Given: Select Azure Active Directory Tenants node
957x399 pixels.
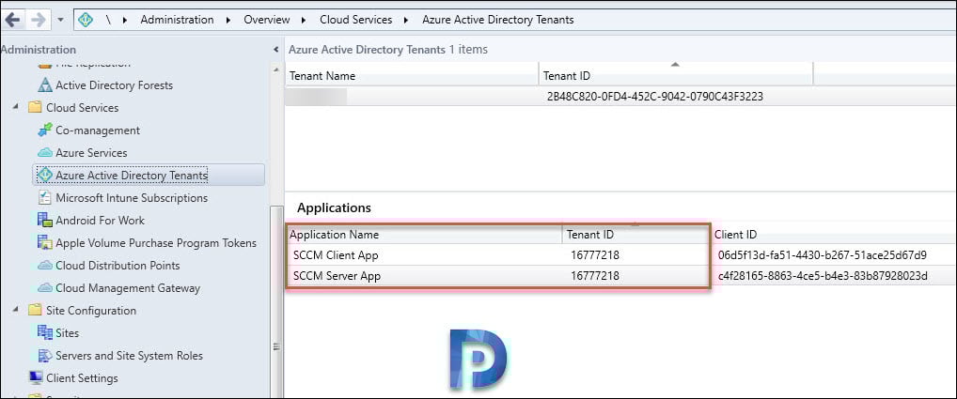Looking at the screenshot, I should click(132, 176).
